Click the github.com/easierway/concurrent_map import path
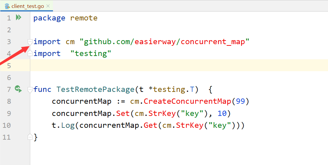328x165 pixels. point(164,42)
